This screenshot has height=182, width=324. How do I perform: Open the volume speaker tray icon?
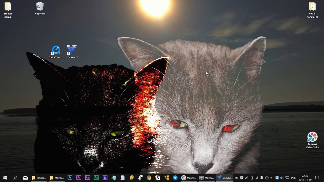click(x=282, y=178)
